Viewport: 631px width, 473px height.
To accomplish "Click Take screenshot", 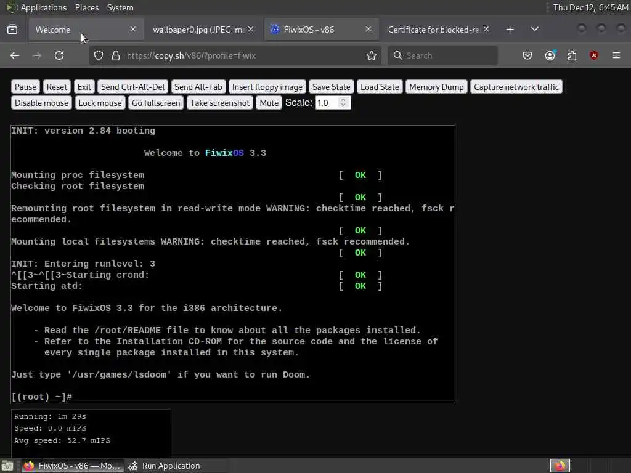I will click(x=220, y=103).
